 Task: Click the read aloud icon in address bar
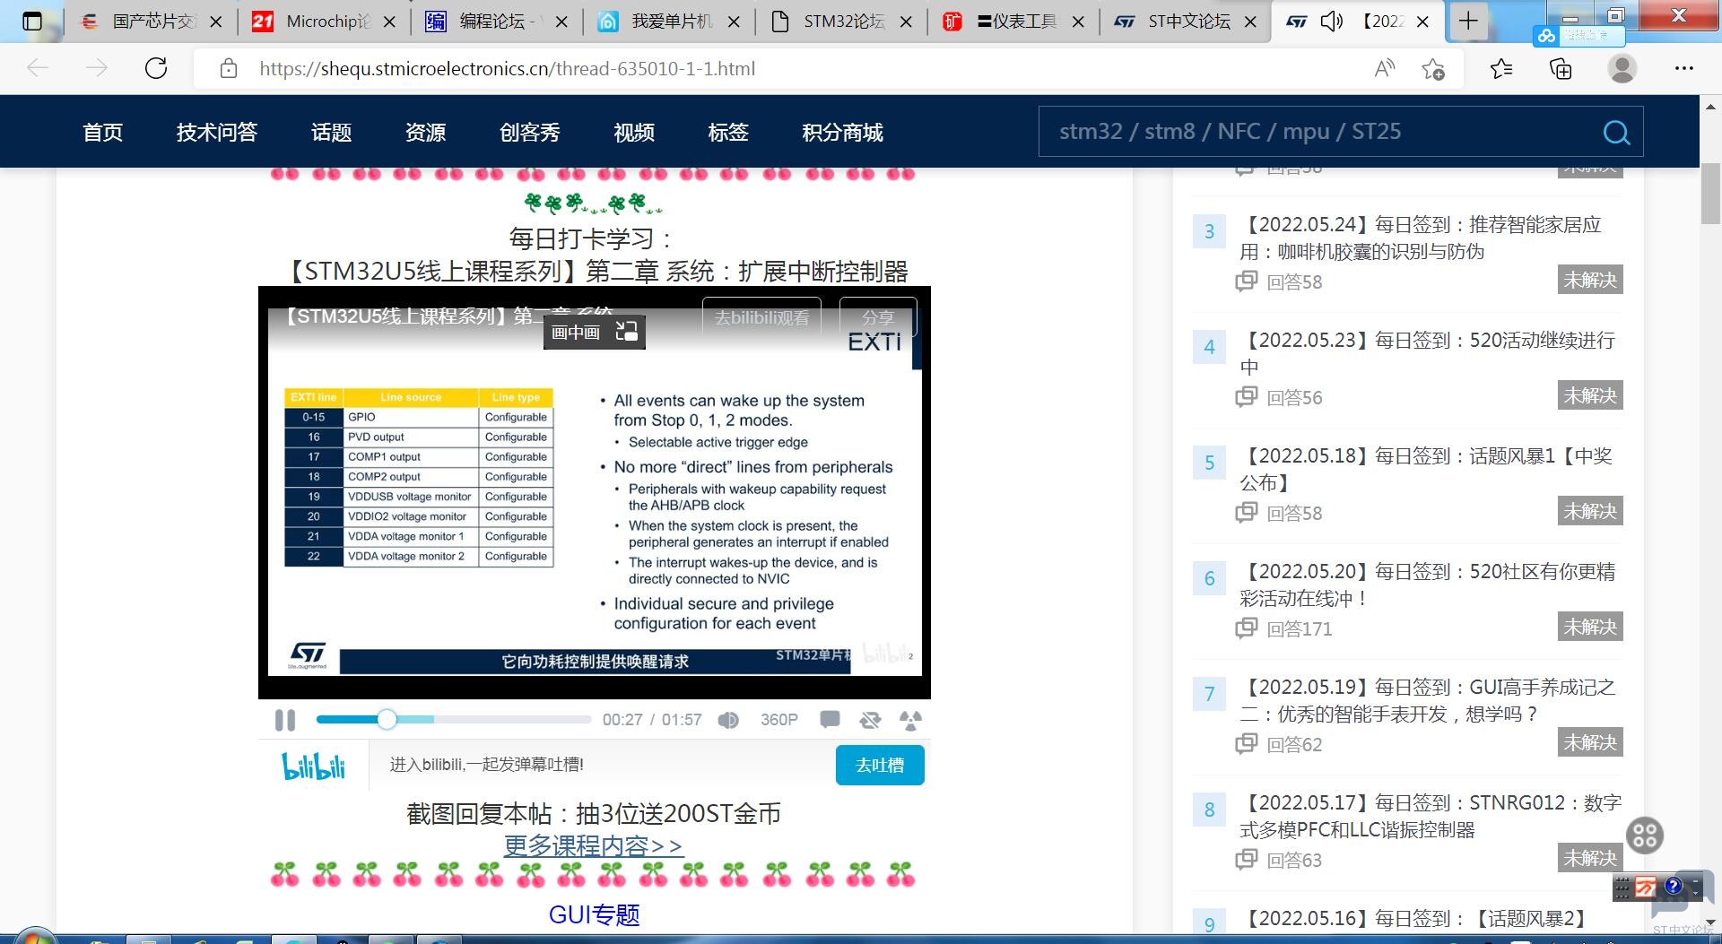click(1385, 68)
